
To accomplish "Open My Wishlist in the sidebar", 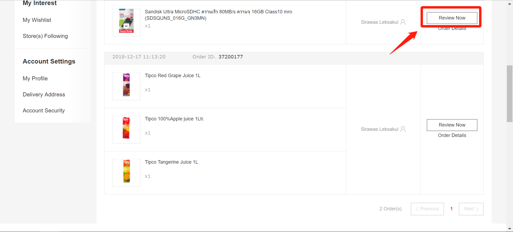I will [x=37, y=20].
